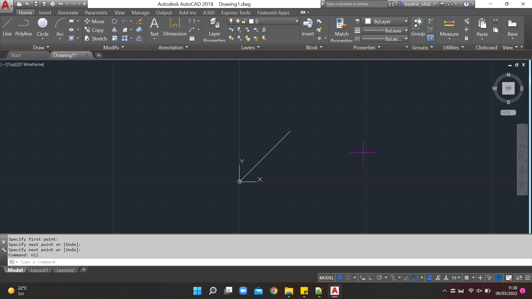Click the MODEL space button

click(326, 278)
